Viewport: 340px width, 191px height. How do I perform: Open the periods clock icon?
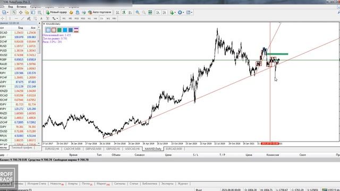[180, 12]
